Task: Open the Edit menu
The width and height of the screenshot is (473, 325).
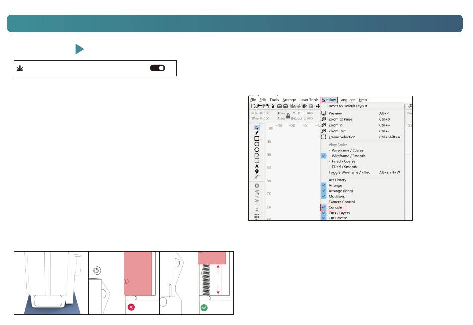Action: click(263, 100)
